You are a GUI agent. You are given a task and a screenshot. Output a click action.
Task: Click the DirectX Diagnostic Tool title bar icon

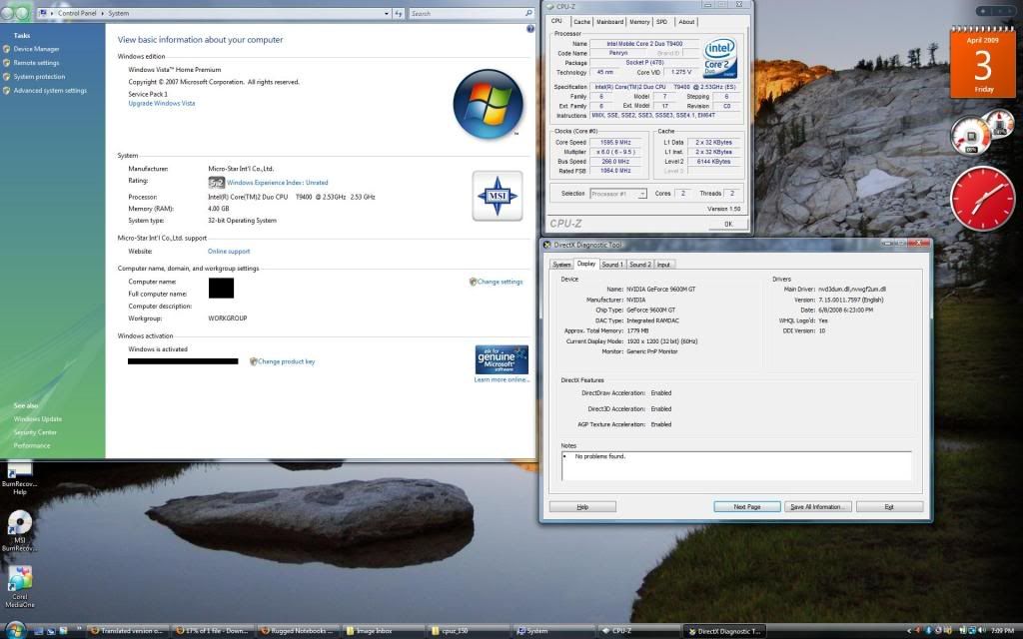point(547,246)
